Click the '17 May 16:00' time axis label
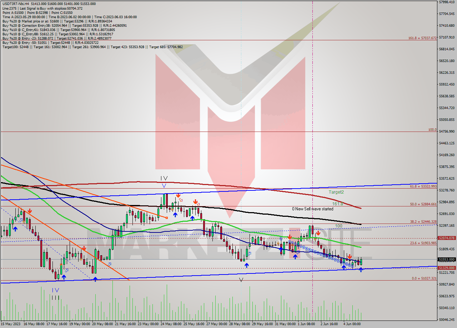 click(x=57, y=324)
